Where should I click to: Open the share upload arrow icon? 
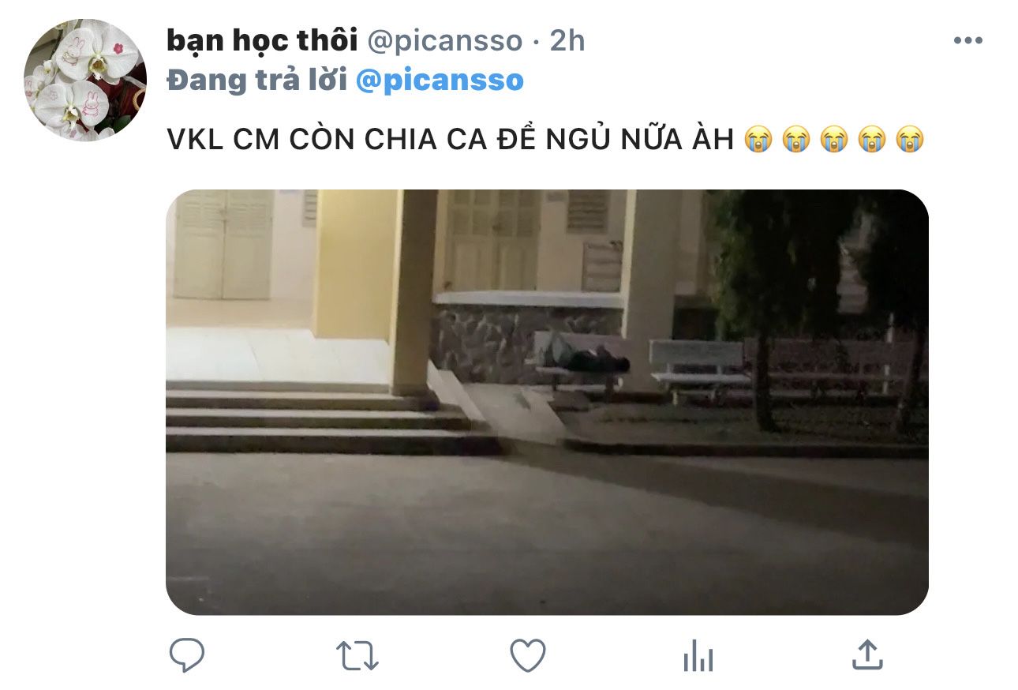point(867,654)
